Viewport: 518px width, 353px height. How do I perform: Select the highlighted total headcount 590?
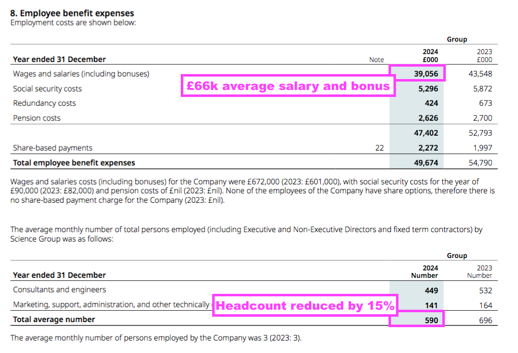click(431, 320)
